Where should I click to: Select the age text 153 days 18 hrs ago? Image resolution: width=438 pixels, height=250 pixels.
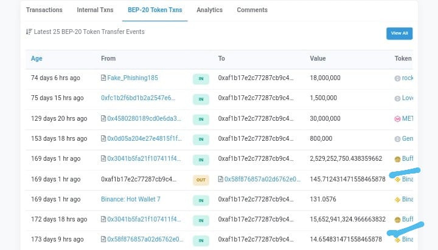[59, 138]
